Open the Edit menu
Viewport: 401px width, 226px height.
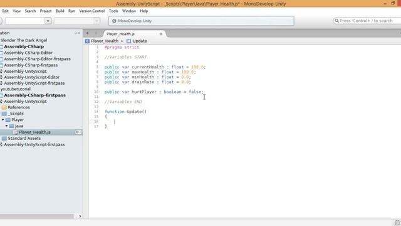pyautogui.click(x=6, y=11)
